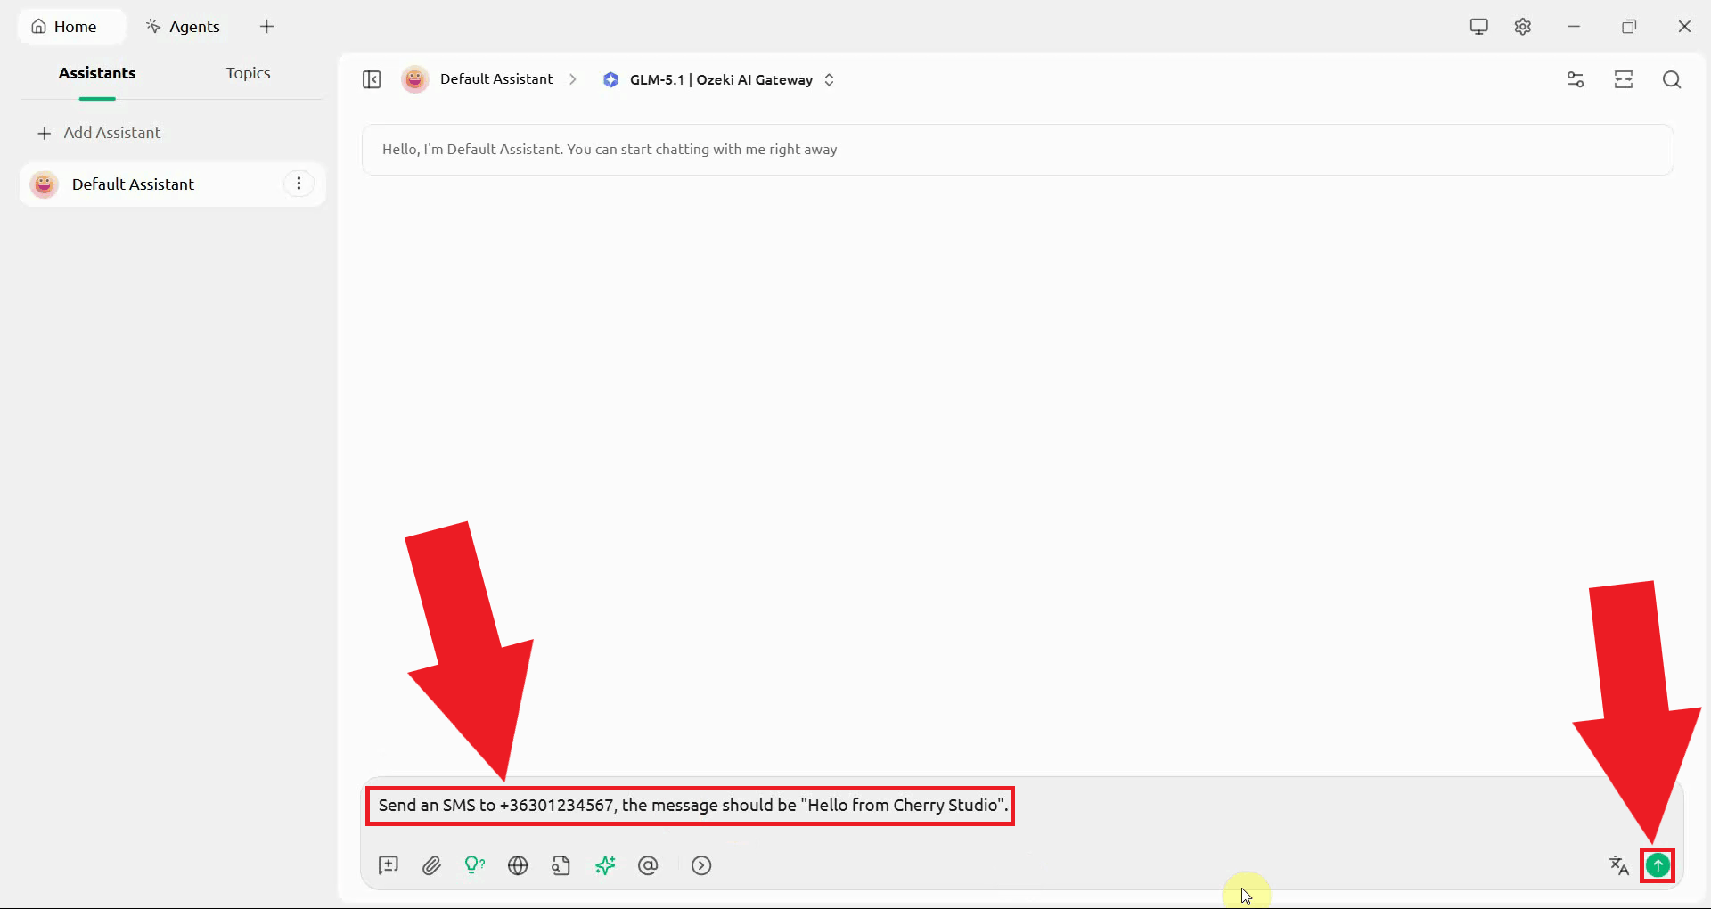Toggle web search globe icon
The image size is (1711, 909).
pos(518,865)
